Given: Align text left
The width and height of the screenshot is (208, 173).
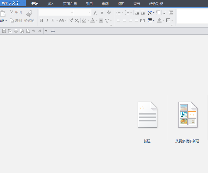Looking at the screenshot, I should tap(118, 20).
